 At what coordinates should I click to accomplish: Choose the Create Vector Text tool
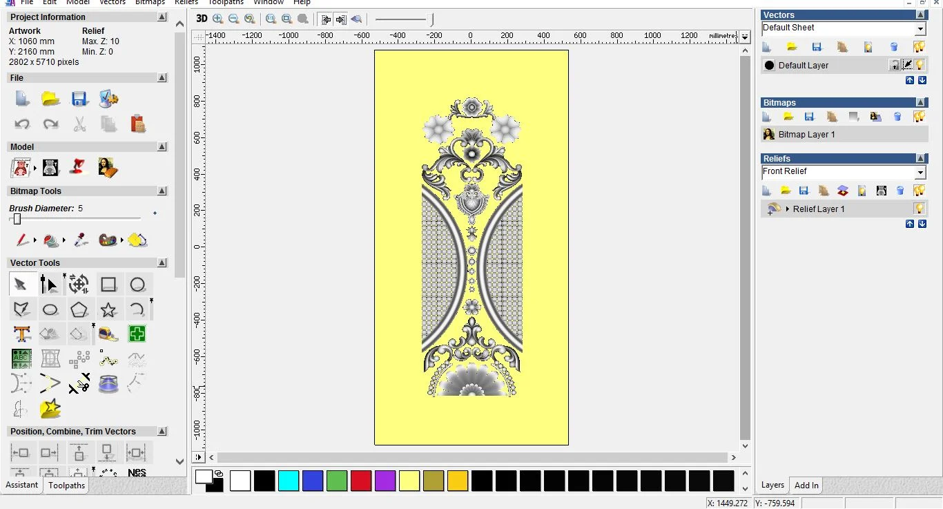coord(21,334)
